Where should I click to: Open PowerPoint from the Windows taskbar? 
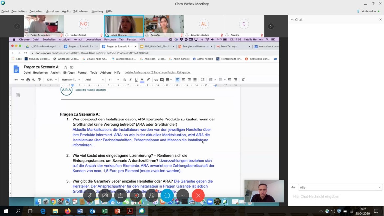point(117,211)
